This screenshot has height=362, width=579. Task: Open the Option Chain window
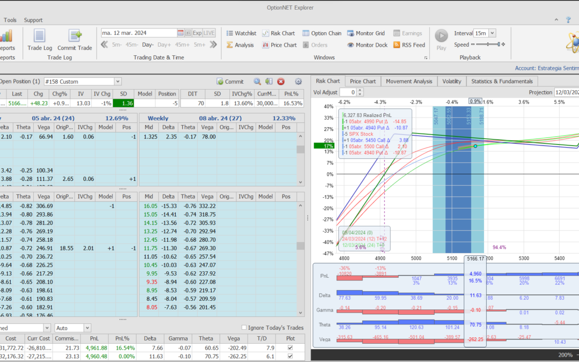322,33
